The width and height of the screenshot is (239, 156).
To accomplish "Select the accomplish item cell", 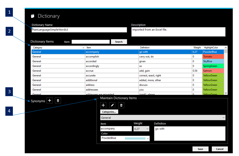I will point(112,57).
